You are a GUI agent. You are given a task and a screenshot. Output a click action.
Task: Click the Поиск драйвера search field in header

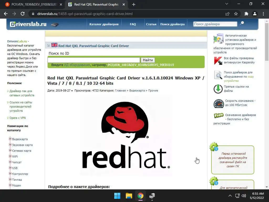215,24
